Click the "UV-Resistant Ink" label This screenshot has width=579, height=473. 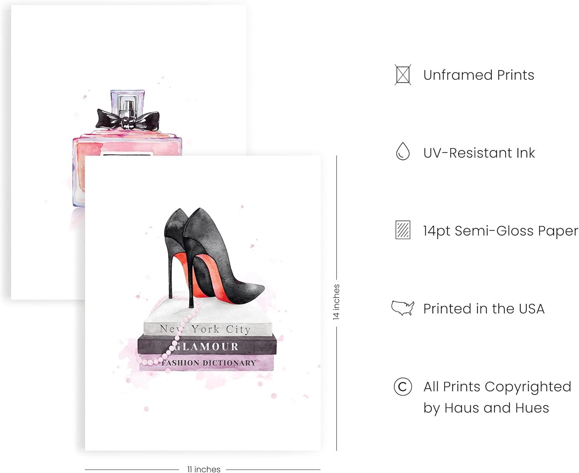click(479, 153)
